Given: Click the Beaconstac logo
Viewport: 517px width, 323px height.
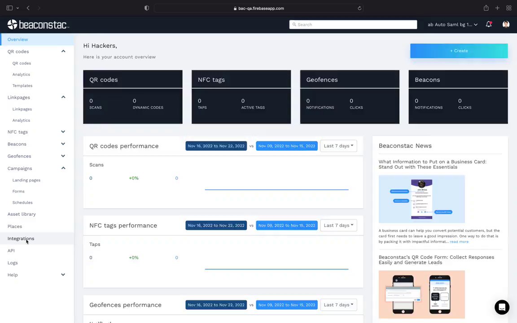Looking at the screenshot, I should coord(38,24).
